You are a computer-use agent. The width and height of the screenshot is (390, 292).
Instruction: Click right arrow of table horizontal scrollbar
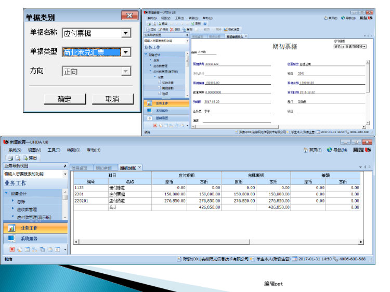(x=361, y=242)
